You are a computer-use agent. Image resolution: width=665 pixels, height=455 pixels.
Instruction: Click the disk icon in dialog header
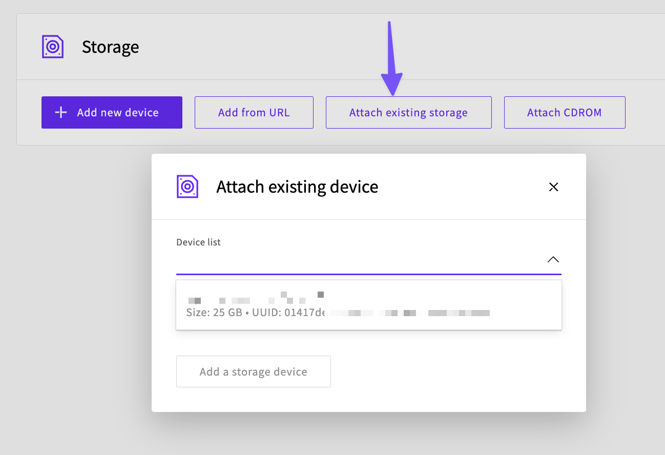pyautogui.click(x=188, y=187)
